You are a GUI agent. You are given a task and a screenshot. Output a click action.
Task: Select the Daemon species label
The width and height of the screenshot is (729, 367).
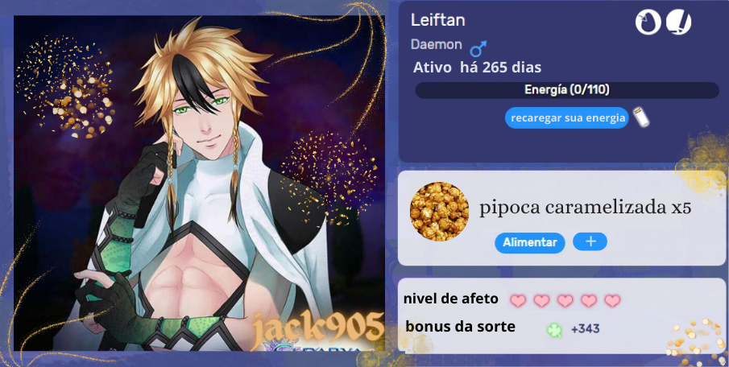coord(437,44)
